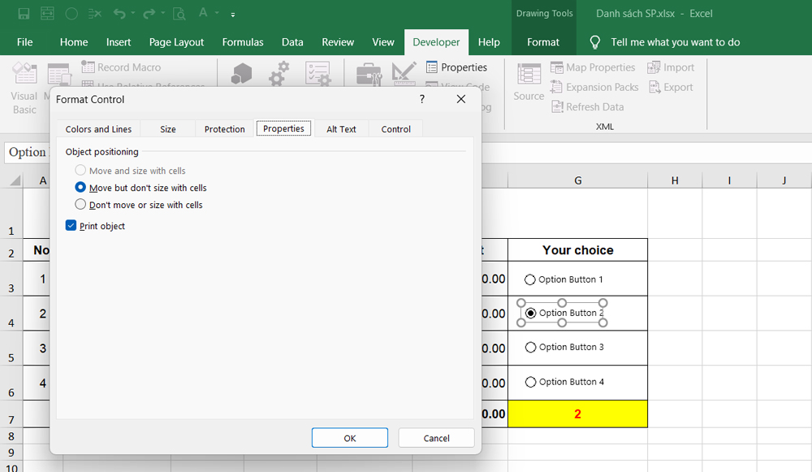The height and width of the screenshot is (472, 812).
Task: Open the Help ribbon tab
Action: (489, 42)
